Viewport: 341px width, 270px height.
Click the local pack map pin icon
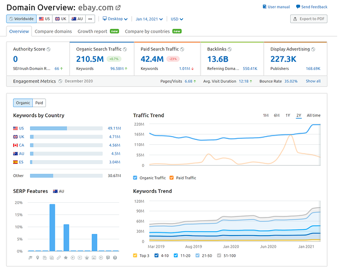coord(38,258)
